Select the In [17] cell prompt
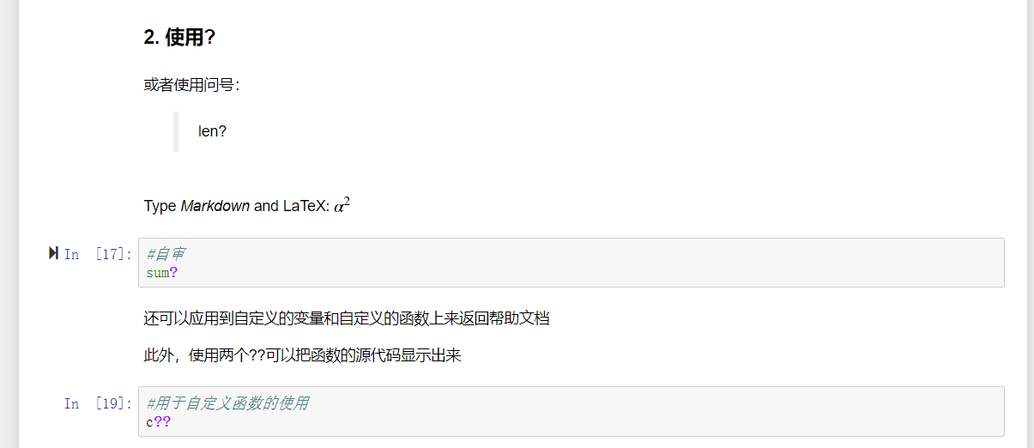 click(98, 254)
